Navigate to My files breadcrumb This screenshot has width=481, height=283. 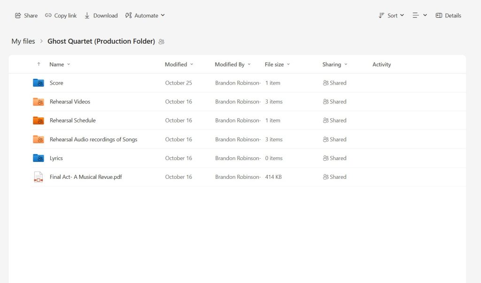click(x=23, y=41)
